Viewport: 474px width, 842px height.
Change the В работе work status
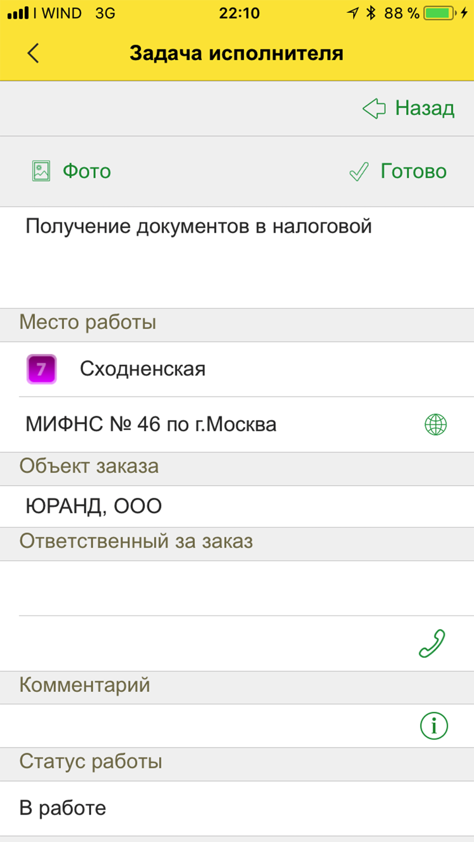237,808
